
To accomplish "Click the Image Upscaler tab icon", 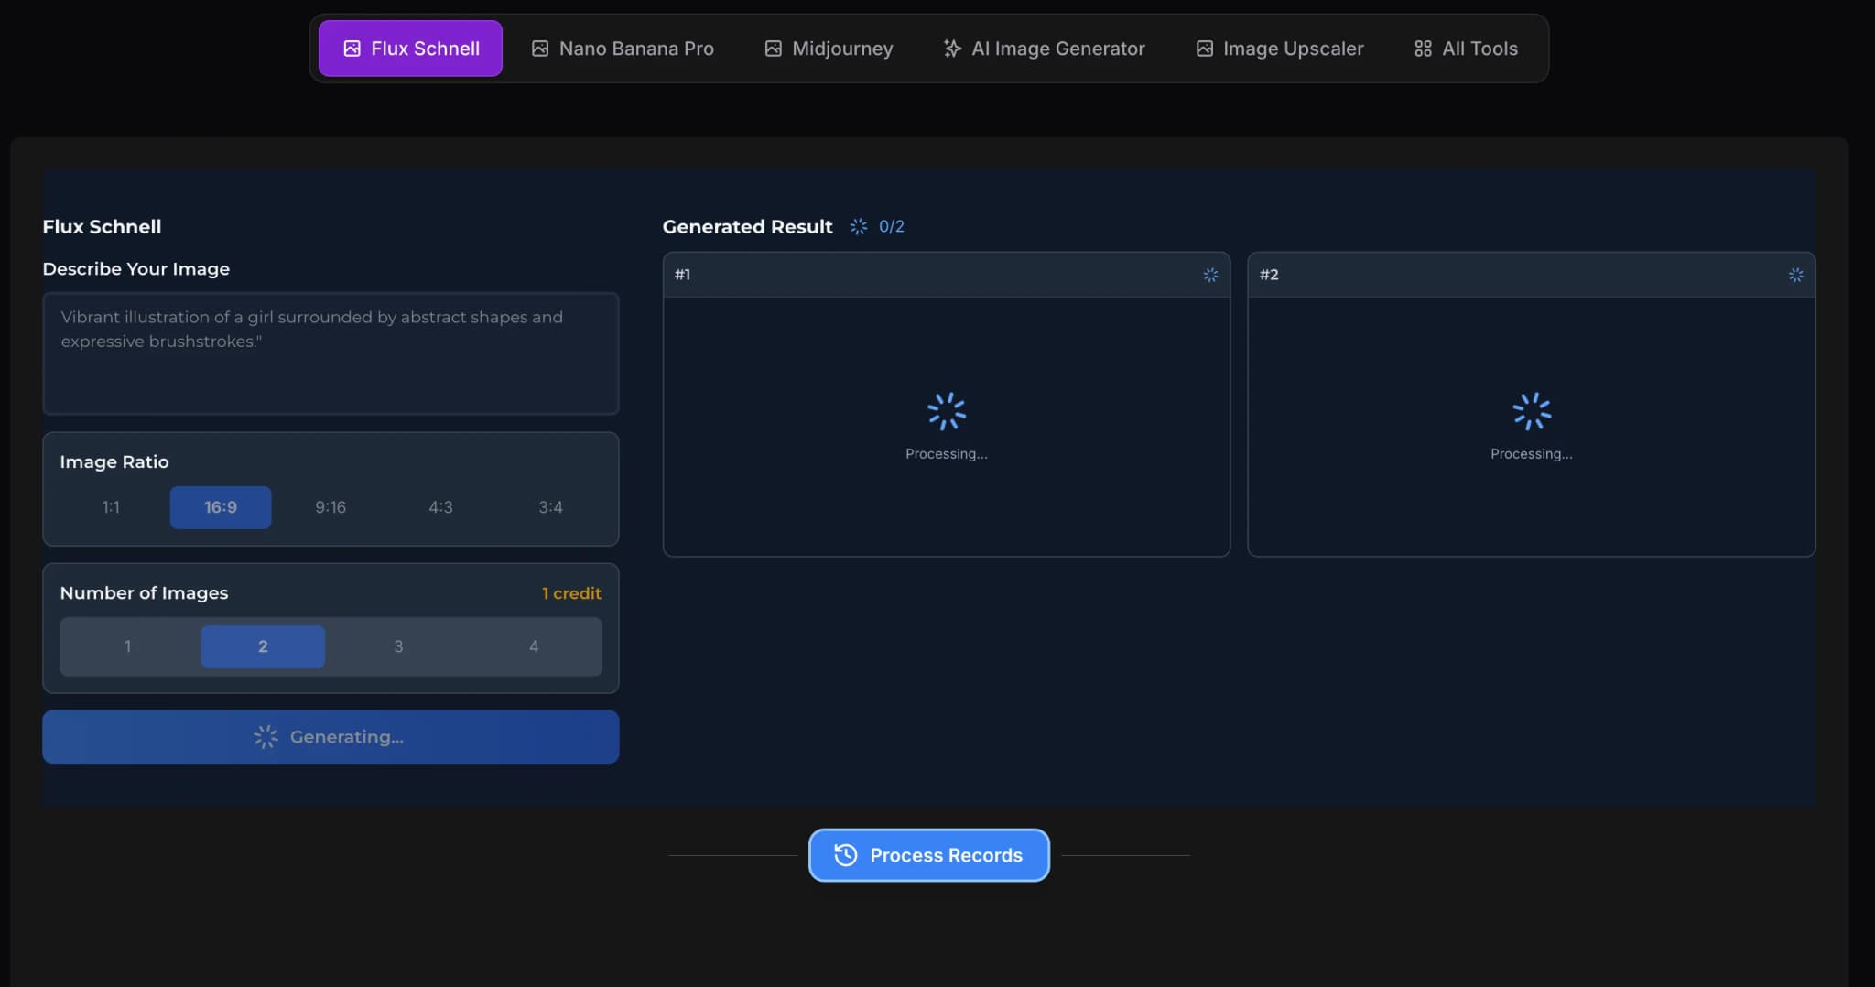I will click(x=1205, y=49).
